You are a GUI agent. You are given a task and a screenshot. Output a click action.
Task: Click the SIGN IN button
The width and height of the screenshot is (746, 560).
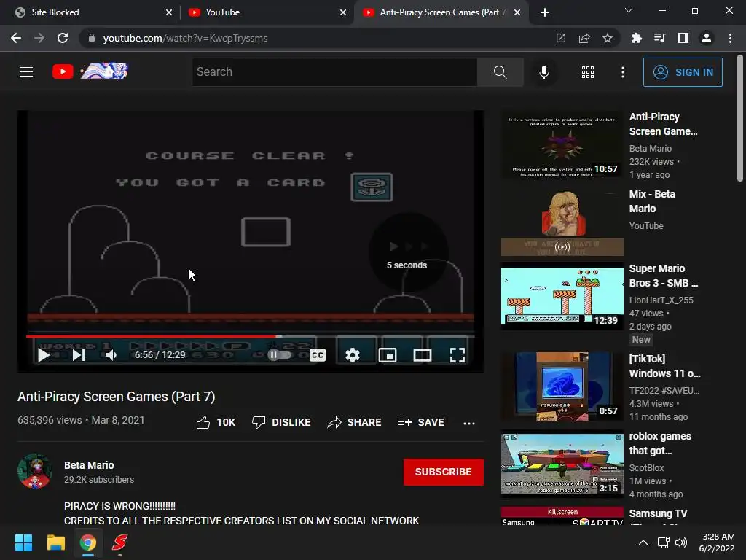point(683,72)
